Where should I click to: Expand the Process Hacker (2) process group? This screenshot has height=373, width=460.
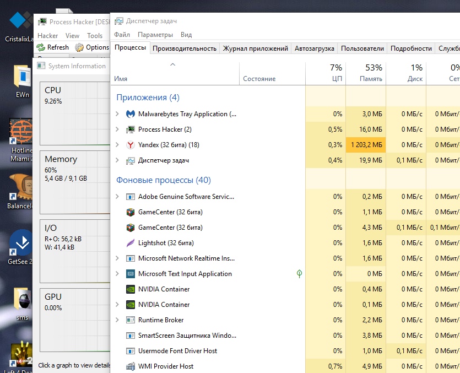click(x=117, y=129)
